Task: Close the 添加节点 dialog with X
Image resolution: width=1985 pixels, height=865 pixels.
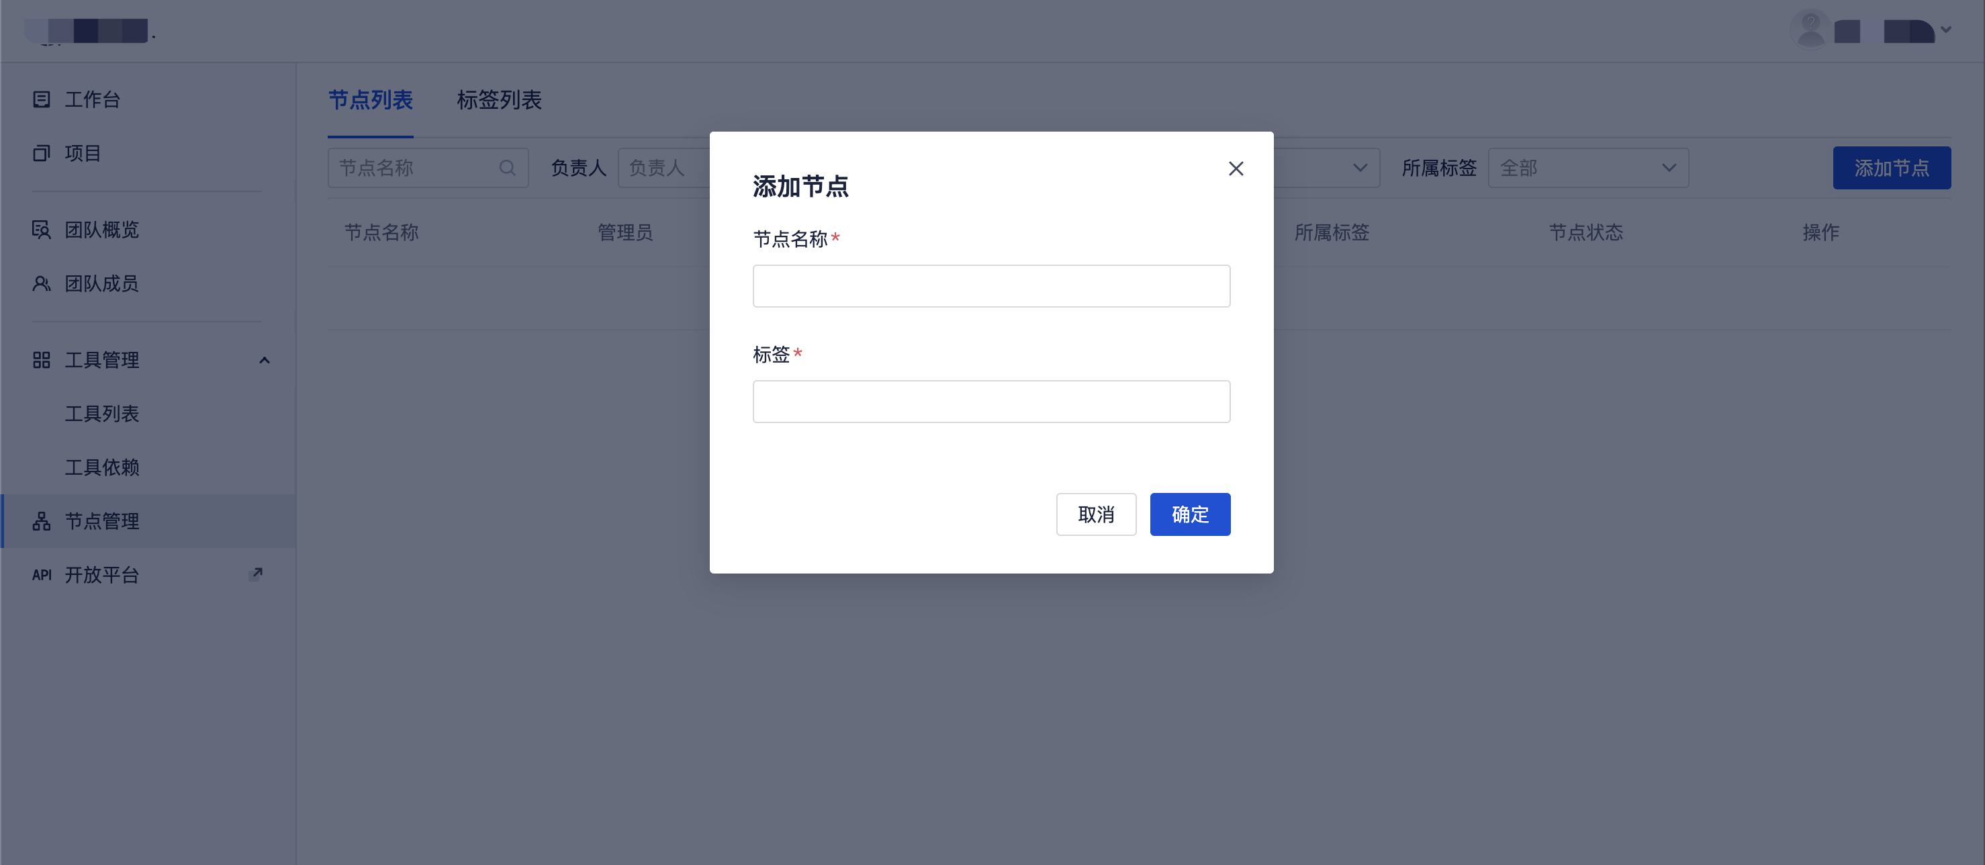Action: [x=1236, y=168]
